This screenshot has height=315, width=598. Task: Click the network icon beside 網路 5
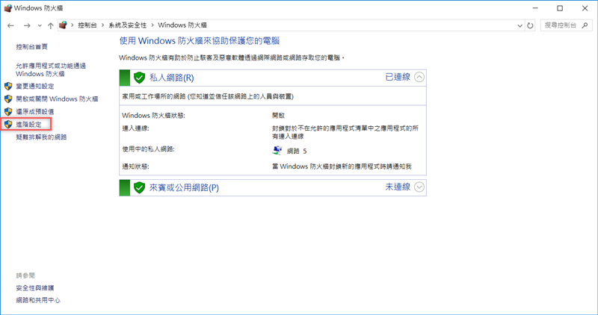tap(277, 151)
